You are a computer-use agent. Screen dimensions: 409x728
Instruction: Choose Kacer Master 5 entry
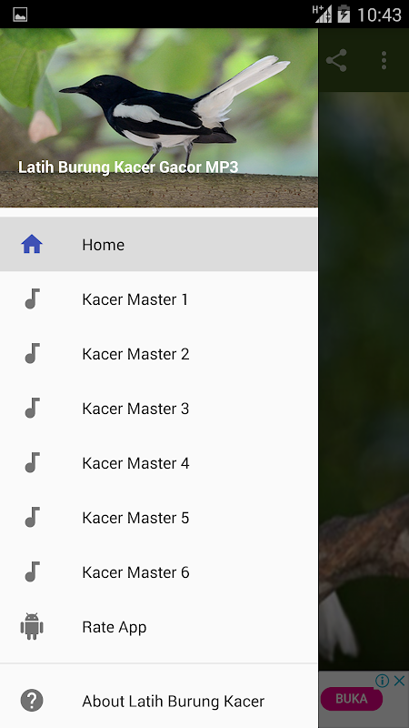[x=158, y=518]
